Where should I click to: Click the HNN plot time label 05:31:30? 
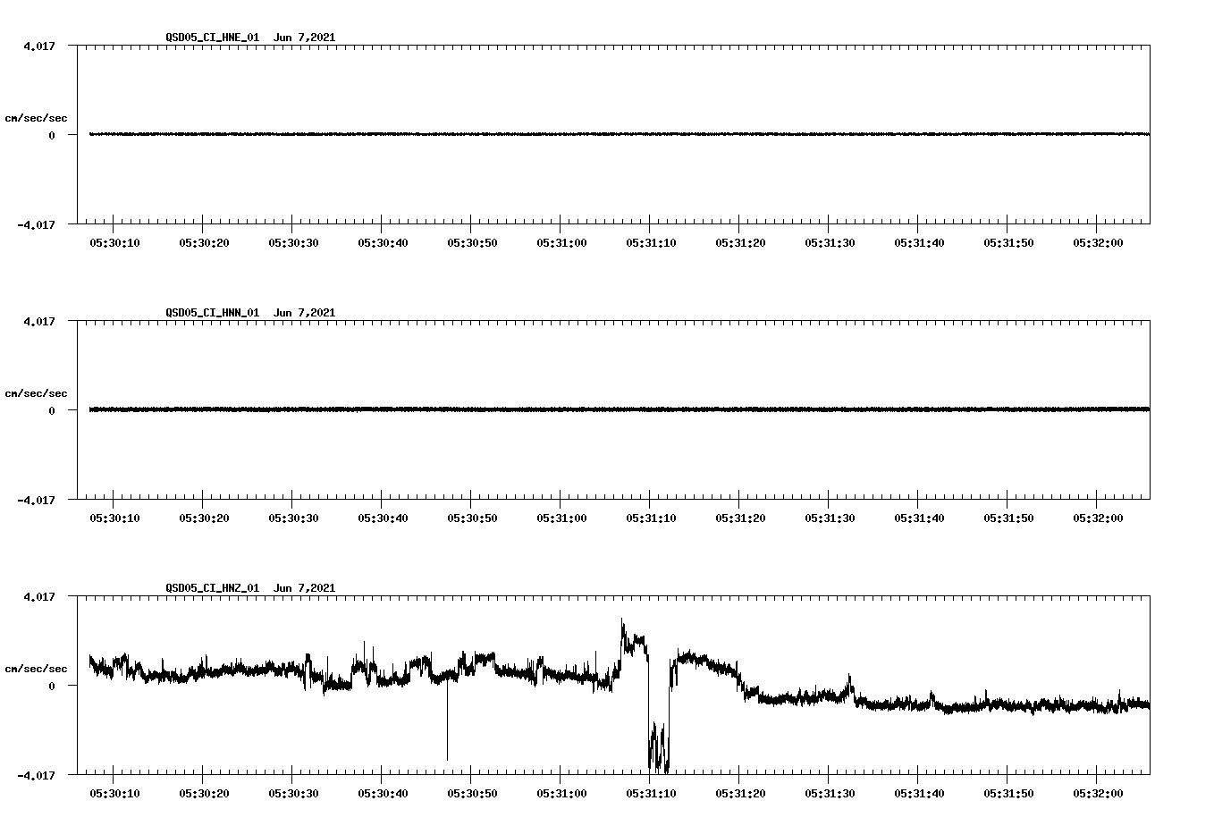pyautogui.click(x=830, y=518)
